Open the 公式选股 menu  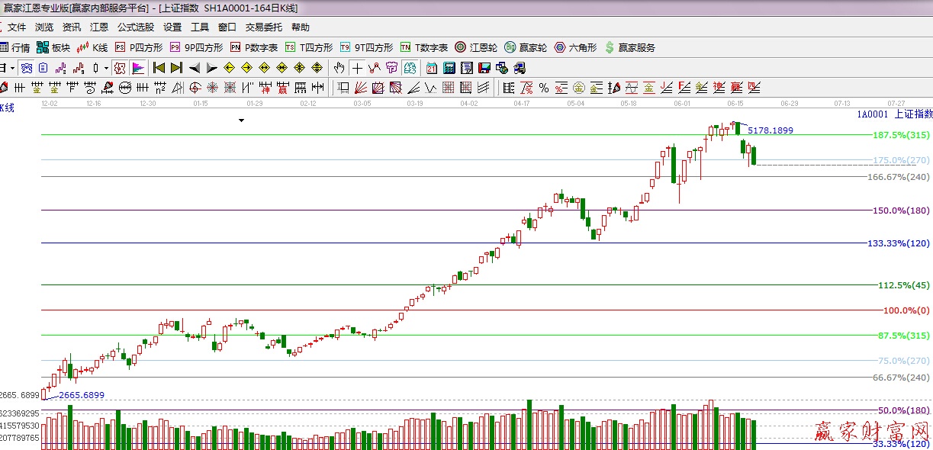point(136,27)
